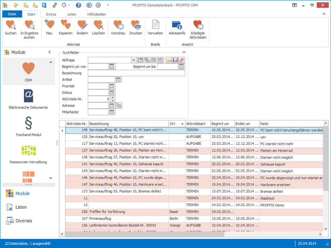Show Erledigte Aktivitäten
This screenshot has width=331, height=248.
198,29
